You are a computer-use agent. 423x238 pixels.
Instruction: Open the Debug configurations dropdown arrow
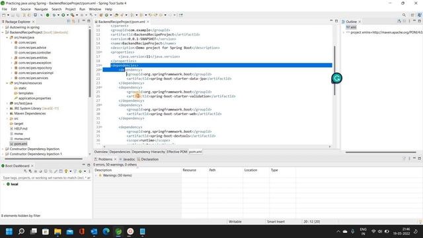58,15
